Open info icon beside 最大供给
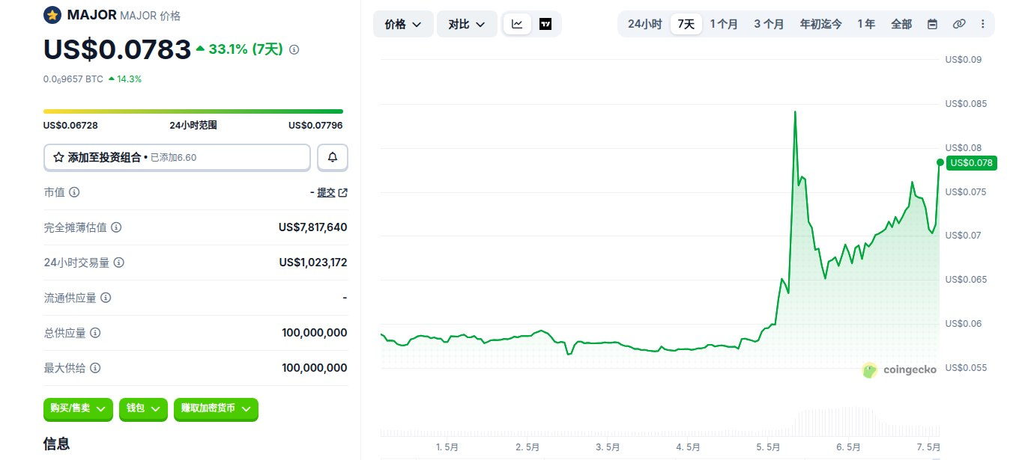 [95, 368]
